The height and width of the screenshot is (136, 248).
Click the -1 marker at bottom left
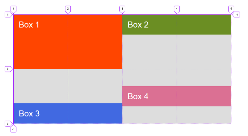click(13, 129)
